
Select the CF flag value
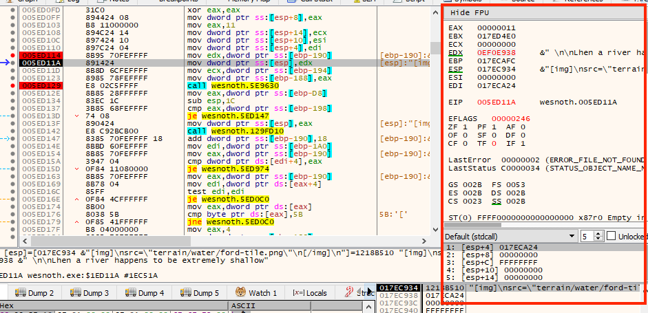click(465, 144)
